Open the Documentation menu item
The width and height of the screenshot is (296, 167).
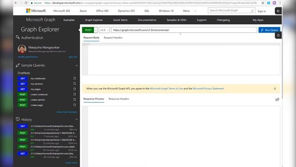click(147, 20)
